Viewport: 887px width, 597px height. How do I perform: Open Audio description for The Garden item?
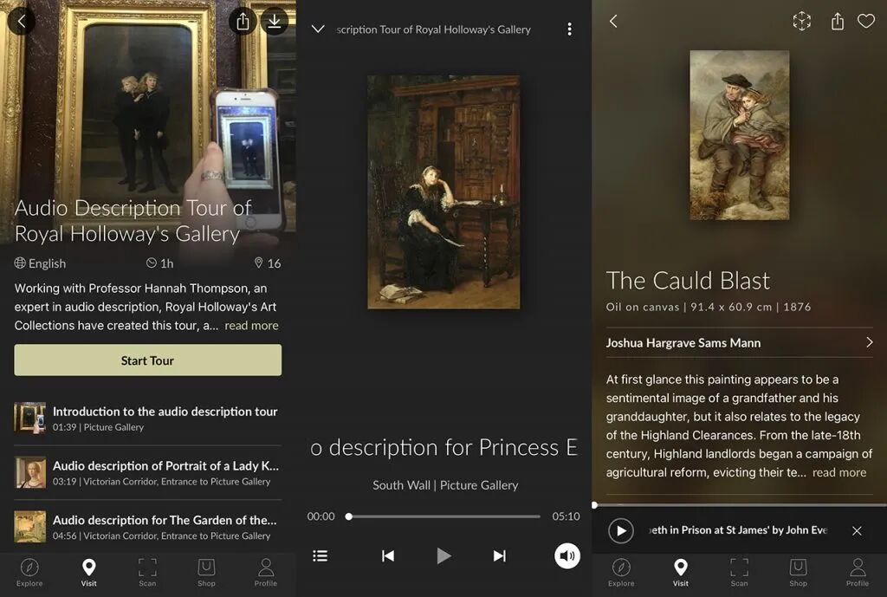point(147,527)
